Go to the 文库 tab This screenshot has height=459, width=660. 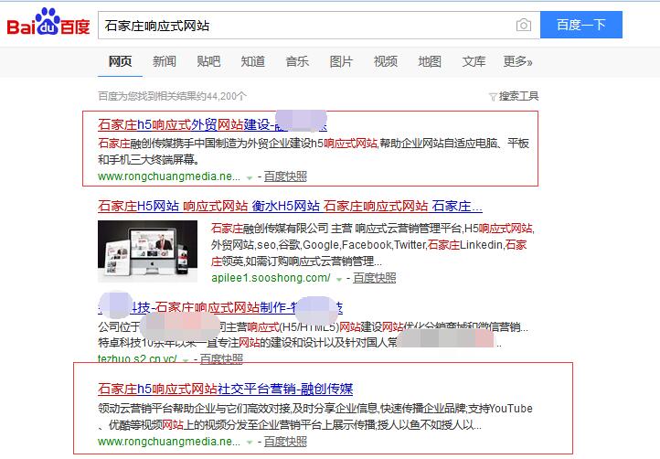[x=474, y=61]
